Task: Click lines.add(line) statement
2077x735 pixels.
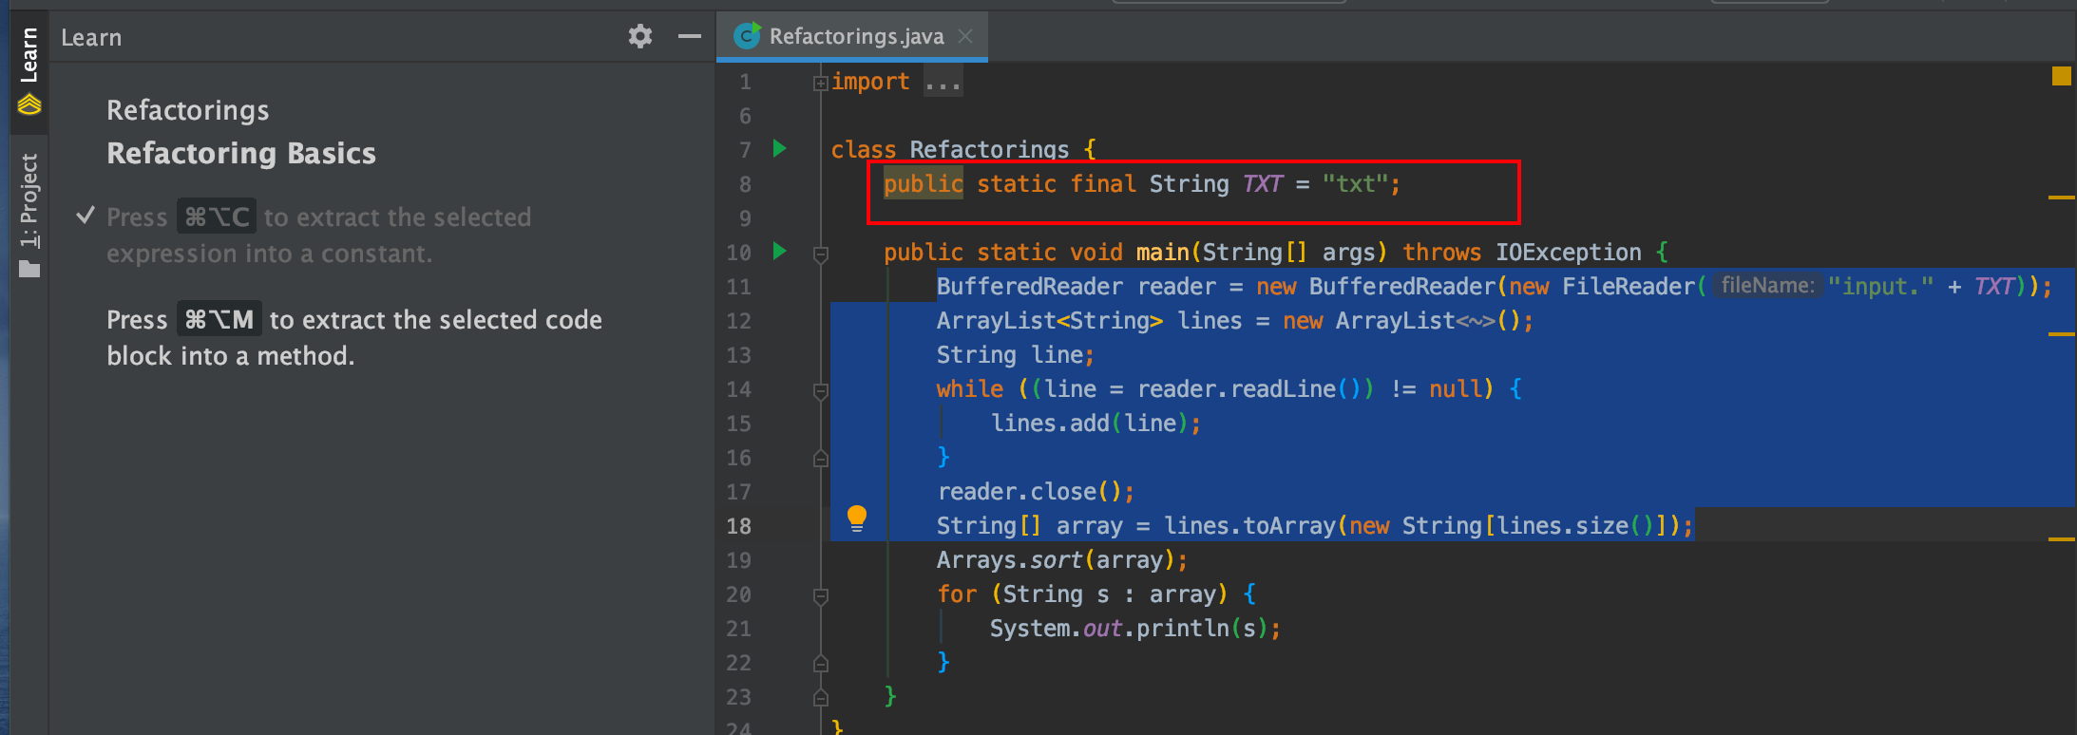Action: click(1096, 423)
